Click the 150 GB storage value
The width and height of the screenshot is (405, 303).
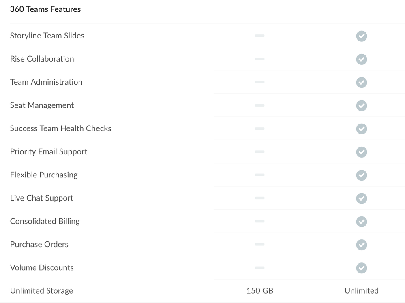point(259,291)
